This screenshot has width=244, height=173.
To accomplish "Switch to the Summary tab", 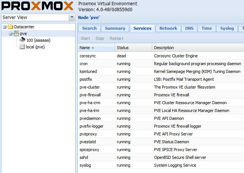I will (x=115, y=28).
